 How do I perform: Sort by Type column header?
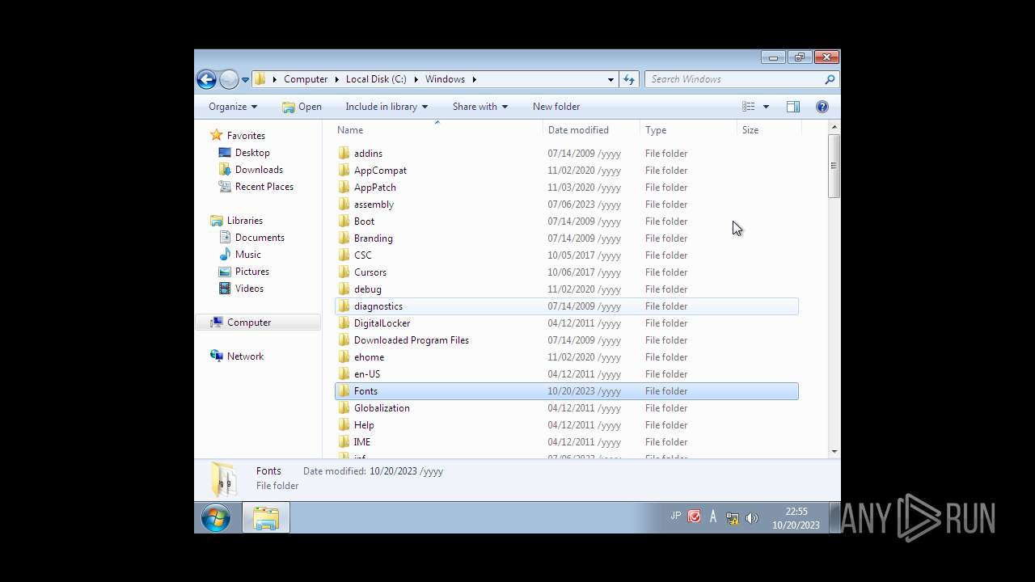[x=689, y=130]
